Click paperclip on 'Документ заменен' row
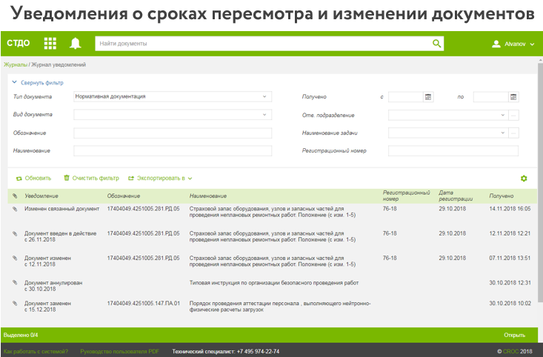The height and width of the screenshot is (357, 543). point(15,304)
